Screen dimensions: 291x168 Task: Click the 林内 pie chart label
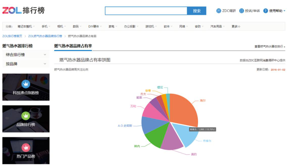tap(137, 146)
